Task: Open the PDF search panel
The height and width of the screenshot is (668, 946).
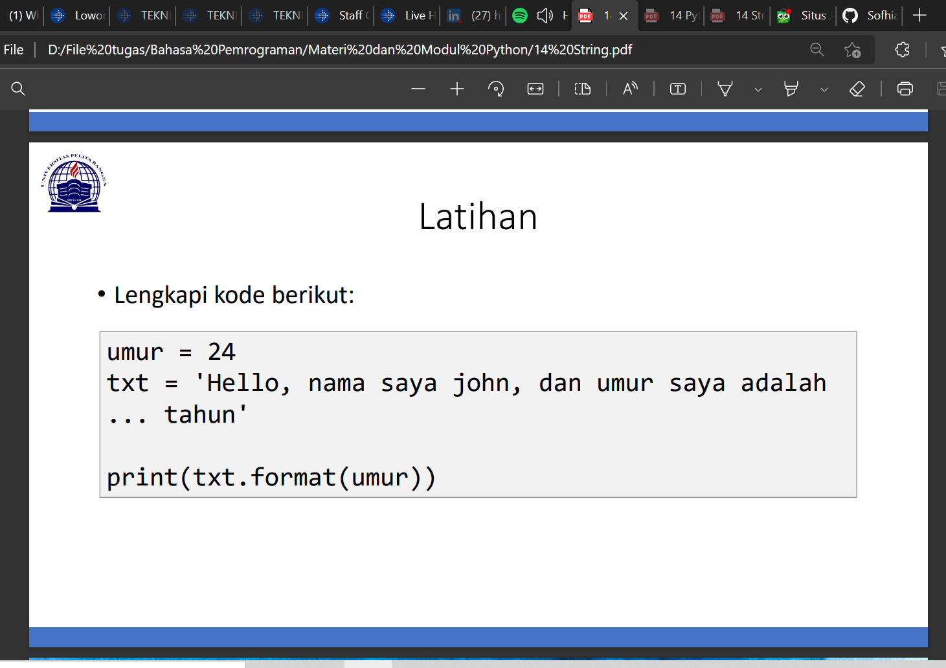Action: (17, 89)
